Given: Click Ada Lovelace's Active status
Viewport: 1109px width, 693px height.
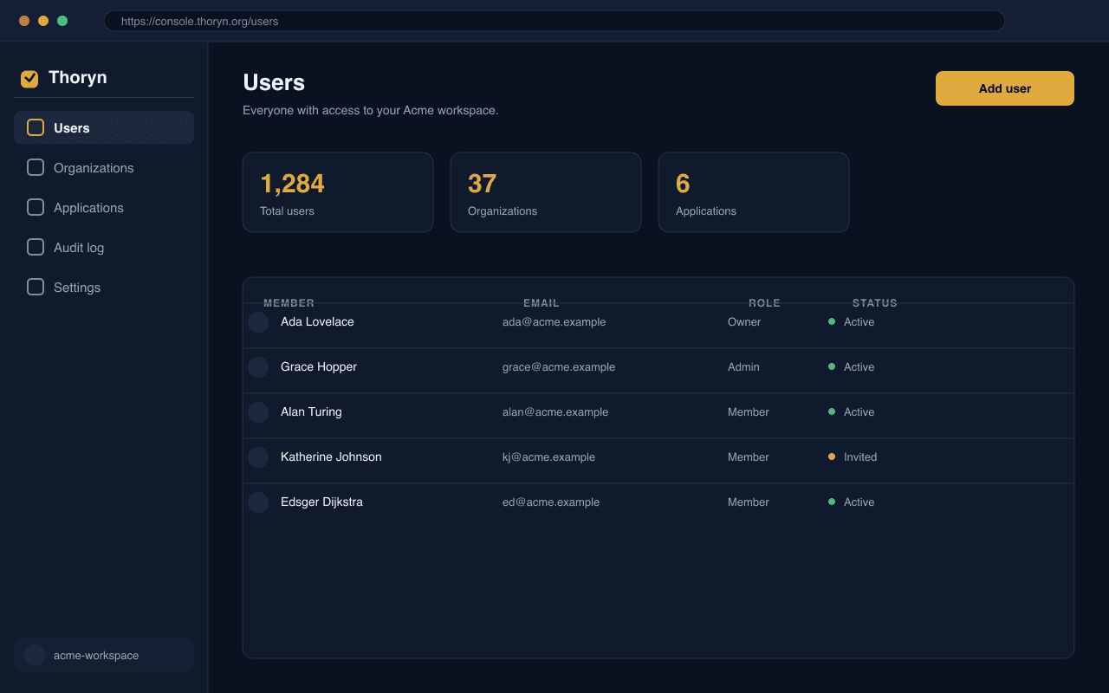Looking at the screenshot, I should (852, 322).
